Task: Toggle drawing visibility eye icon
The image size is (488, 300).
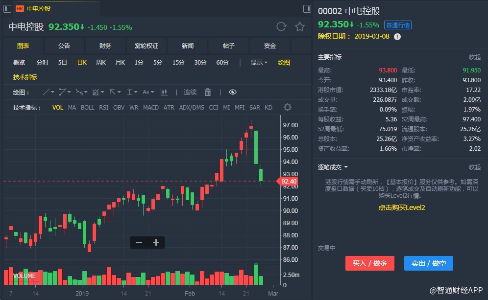Action: (x=233, y=92)
